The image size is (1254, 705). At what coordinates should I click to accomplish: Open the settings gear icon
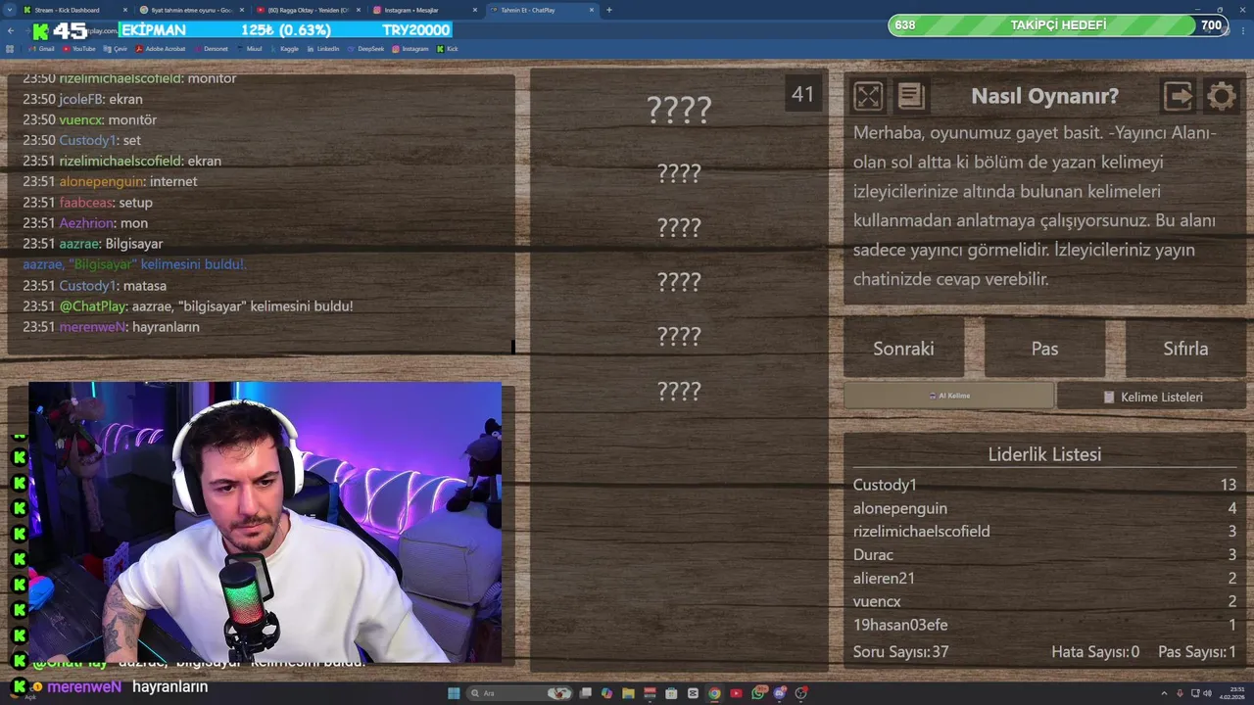[1221, 95]
